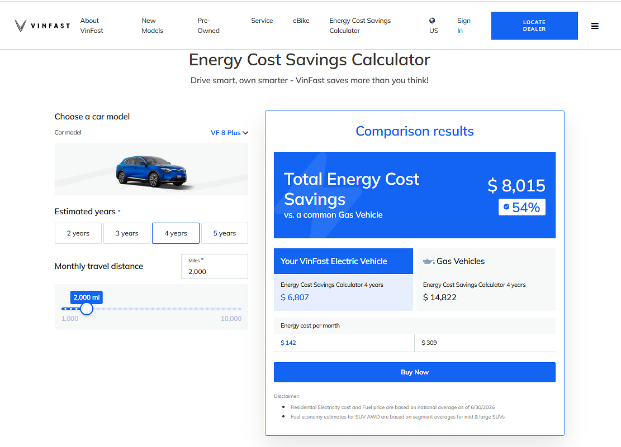Image resolution: width=621 pixels, height=447 pixels.
Task: Click the Energy cost per month label
Action: pos(310,325)
